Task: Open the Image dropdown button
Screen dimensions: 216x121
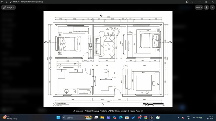Action: tap(9, 7)
